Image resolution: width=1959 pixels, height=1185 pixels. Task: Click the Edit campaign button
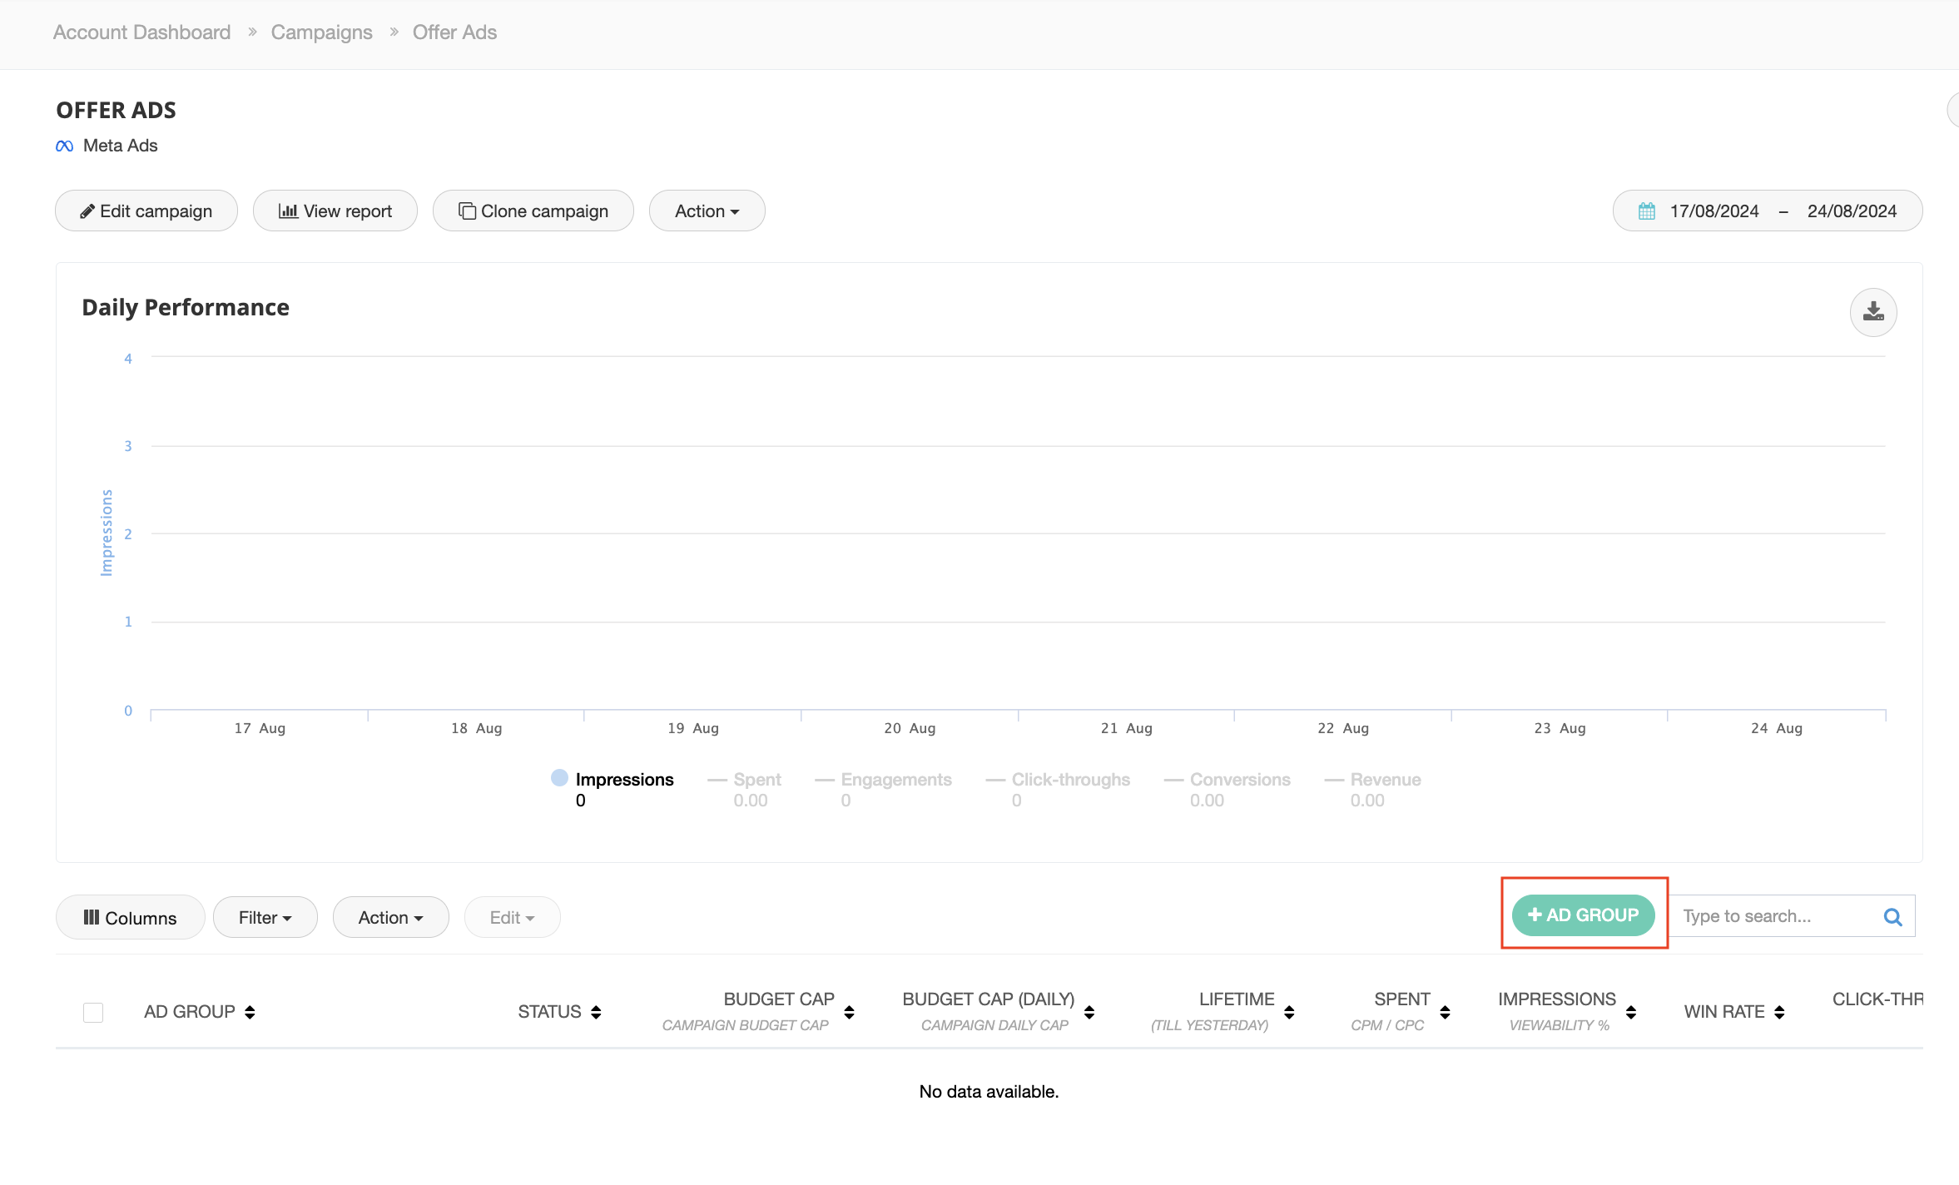click(146, 211)
